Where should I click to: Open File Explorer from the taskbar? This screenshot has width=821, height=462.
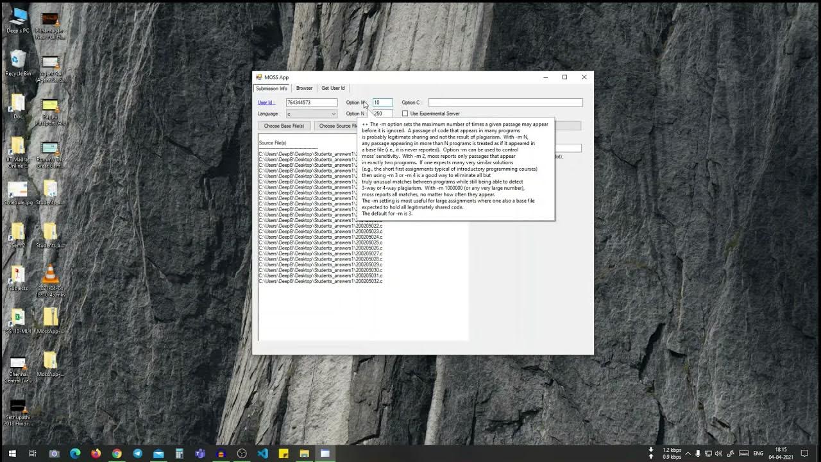point(304,454)
